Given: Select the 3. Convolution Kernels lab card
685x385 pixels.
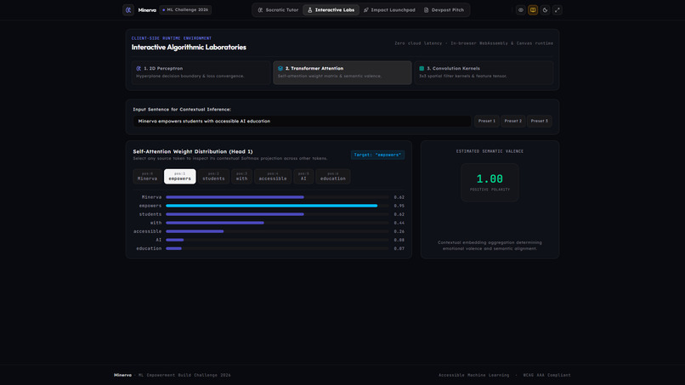Looking at the screenshot, I should pyautogui.click(x=484, y=72).
